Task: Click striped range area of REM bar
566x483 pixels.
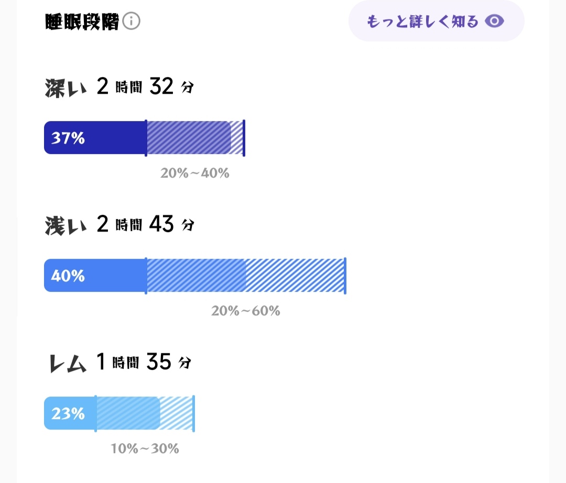Action: (x=145, y=413)
